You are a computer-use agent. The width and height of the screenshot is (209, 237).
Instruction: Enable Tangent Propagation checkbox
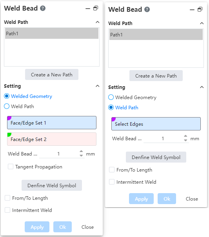pos(11,166)
